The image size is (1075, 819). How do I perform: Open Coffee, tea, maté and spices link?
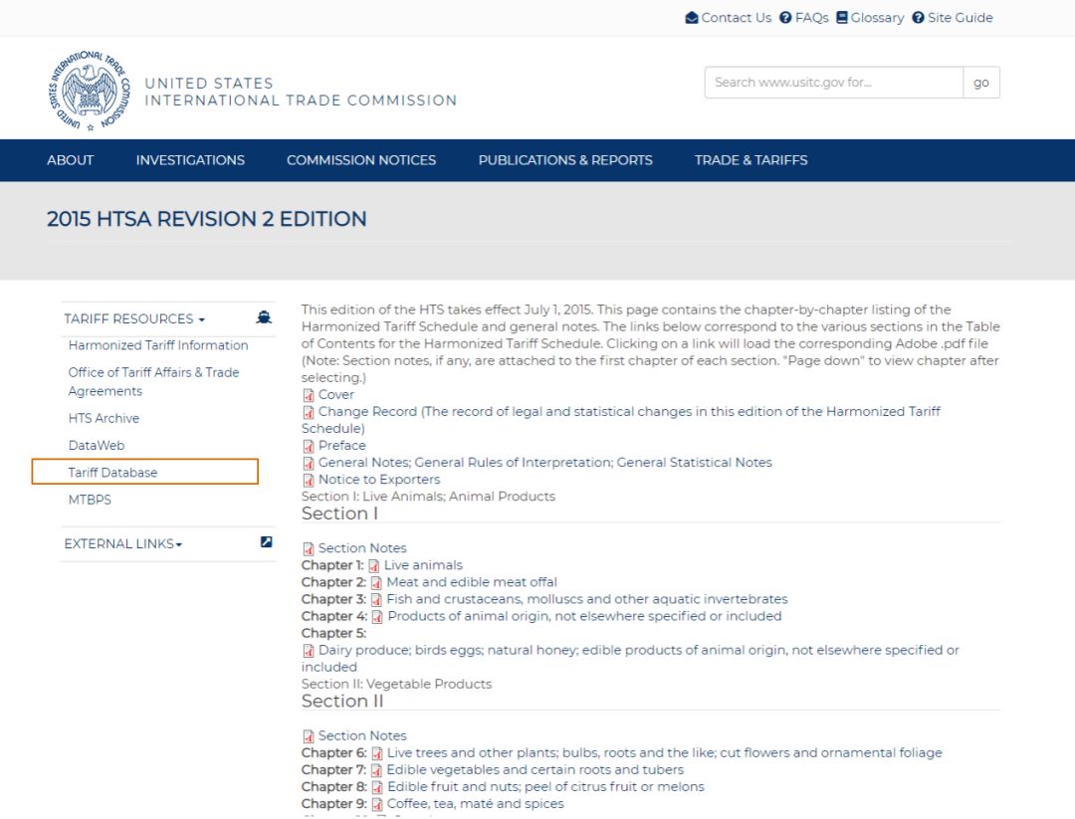click(x=475, y=804)
